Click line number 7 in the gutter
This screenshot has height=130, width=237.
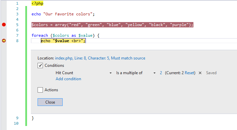point(17,35)
